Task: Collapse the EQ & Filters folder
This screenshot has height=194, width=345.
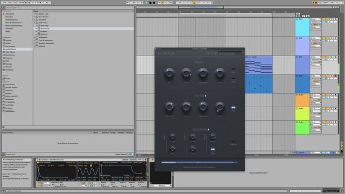Action: pyautogui.click(x=34, y=23)
